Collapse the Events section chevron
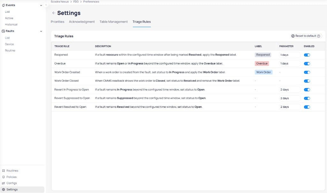 [x=41, y=5]
